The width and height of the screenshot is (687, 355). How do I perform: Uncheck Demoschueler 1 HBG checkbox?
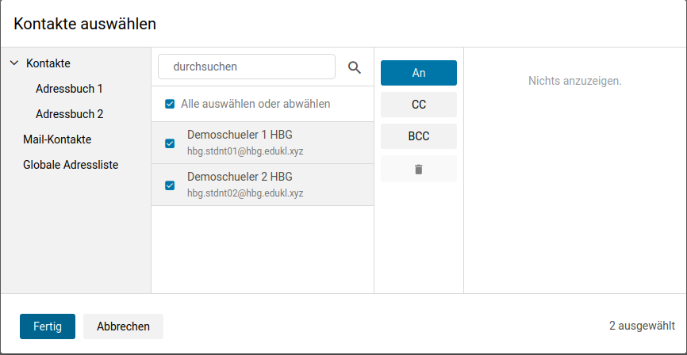pos(170,143)
